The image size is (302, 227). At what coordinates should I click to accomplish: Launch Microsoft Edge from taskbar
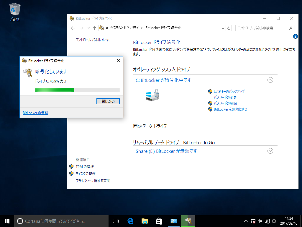click(x=131, y=221)
